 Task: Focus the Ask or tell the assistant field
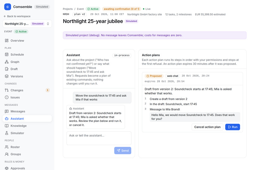pos(99,138)
